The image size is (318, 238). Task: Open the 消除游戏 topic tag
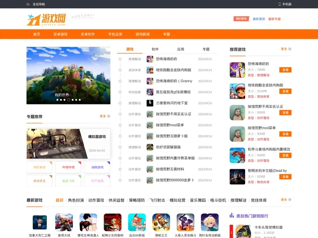point(97,167)
